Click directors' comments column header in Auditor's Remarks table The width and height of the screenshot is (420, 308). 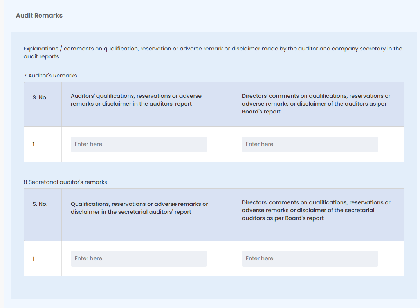(x=316, y=104)
